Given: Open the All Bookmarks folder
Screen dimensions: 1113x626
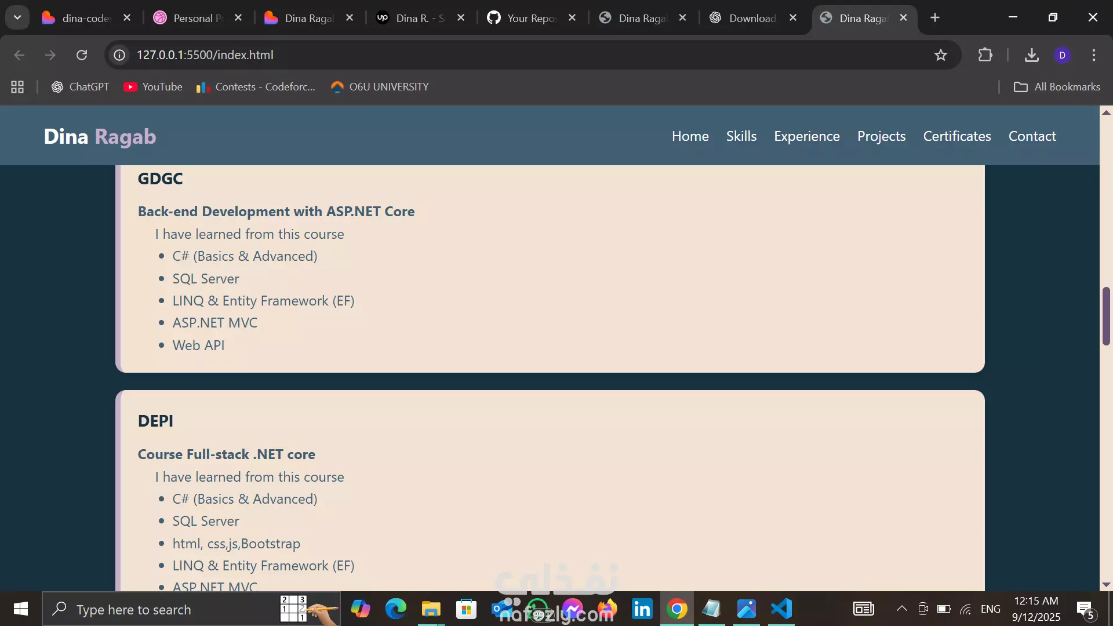Looking at the screenshot, I should 1056,87.
